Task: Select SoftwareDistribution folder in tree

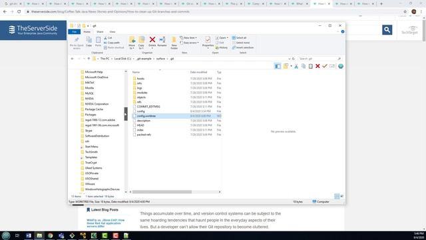Action: 97,136
